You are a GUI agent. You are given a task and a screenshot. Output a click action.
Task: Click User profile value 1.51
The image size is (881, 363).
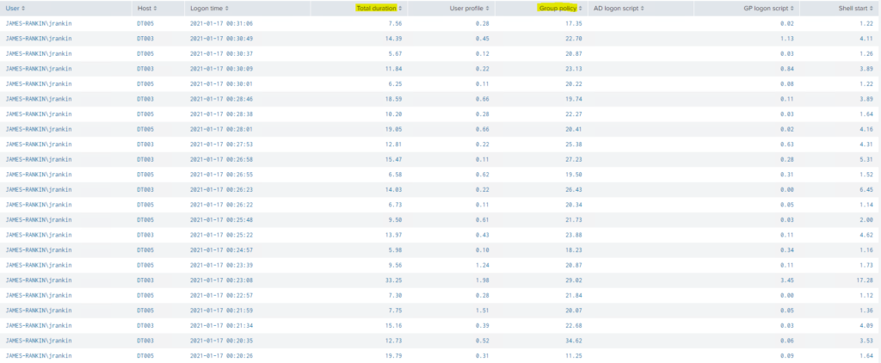click(483, 310)
